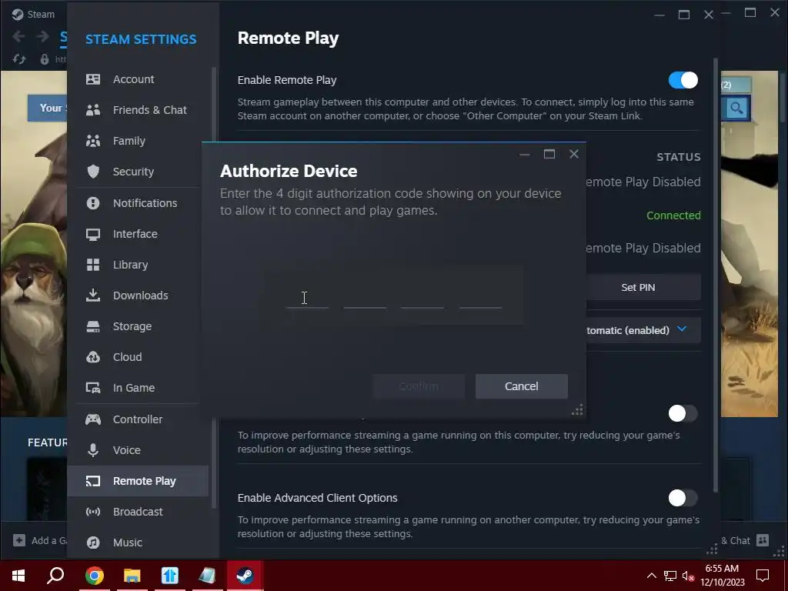Launch Google Chrome from taskbar

point(94,576)
